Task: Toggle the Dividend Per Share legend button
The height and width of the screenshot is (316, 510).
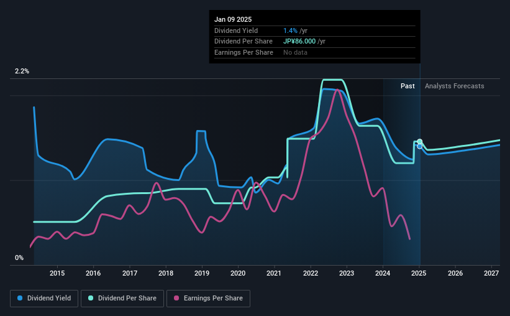Action: click(122, 299)
